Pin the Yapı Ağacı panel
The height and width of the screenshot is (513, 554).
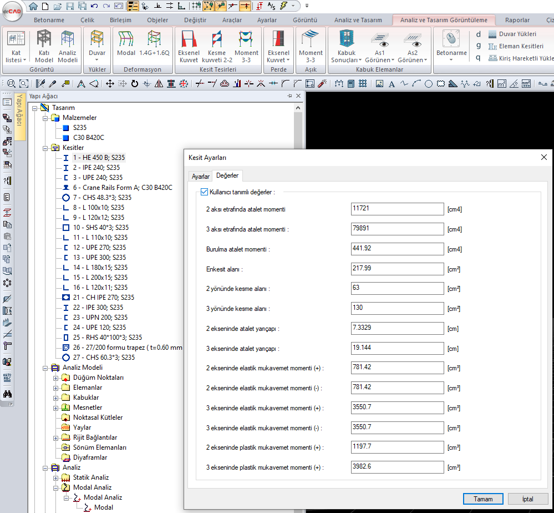click(x=289, y=96)
